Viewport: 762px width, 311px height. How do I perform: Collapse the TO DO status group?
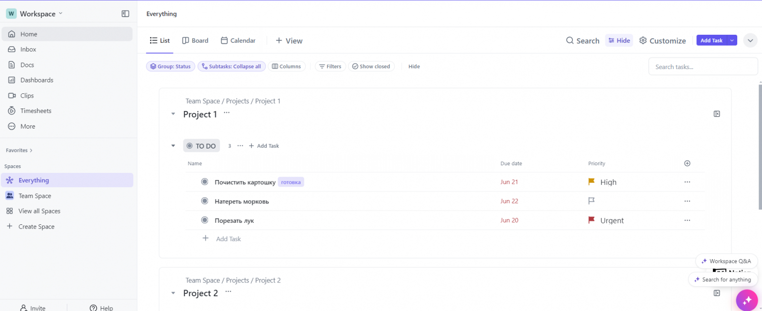[173, 146]
